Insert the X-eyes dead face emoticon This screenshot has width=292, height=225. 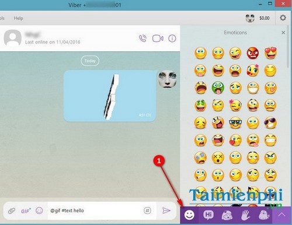218,157
